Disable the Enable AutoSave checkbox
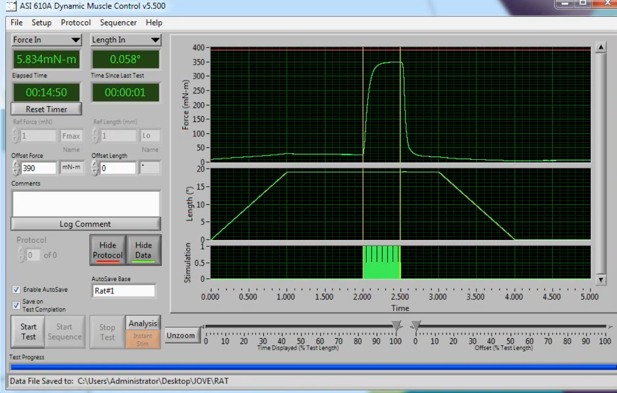This screenshot has height=393, width=617. click(16, 289)
